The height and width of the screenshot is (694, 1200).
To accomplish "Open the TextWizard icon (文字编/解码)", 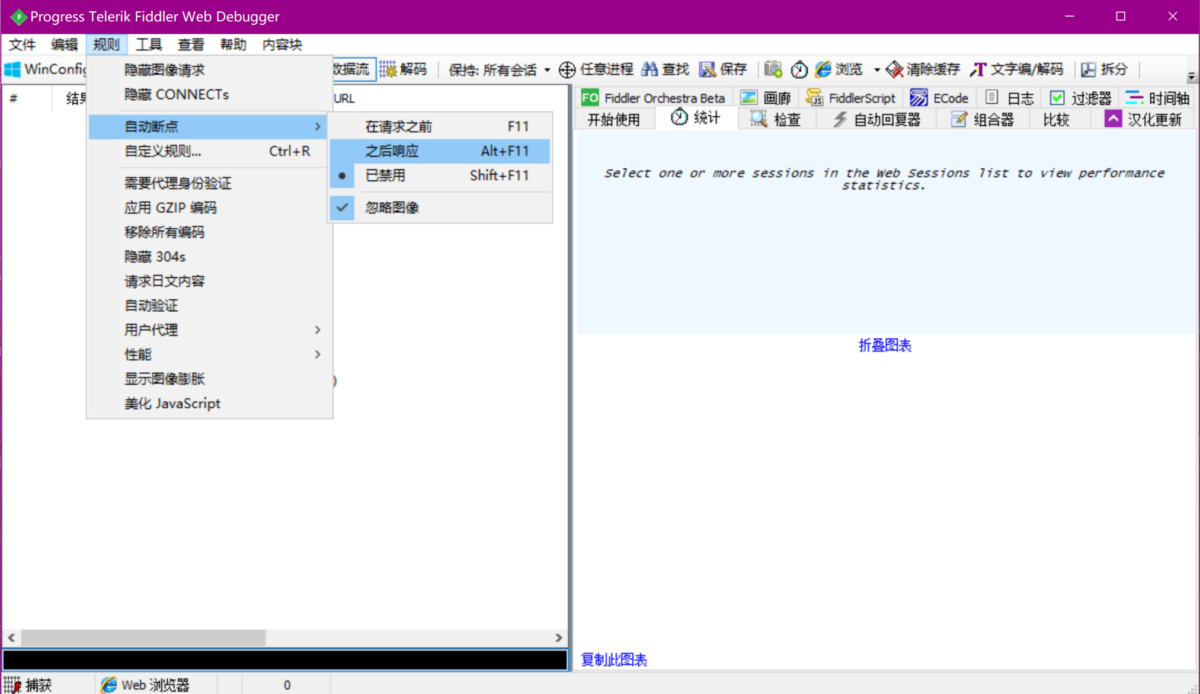I will pos(978,69).
